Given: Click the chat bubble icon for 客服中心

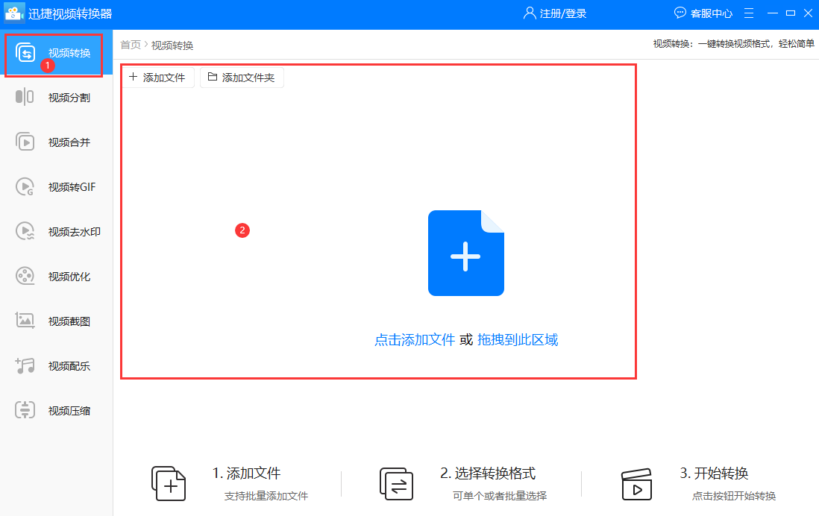Looking at the screenshot, I should click(x=680, y=13).
